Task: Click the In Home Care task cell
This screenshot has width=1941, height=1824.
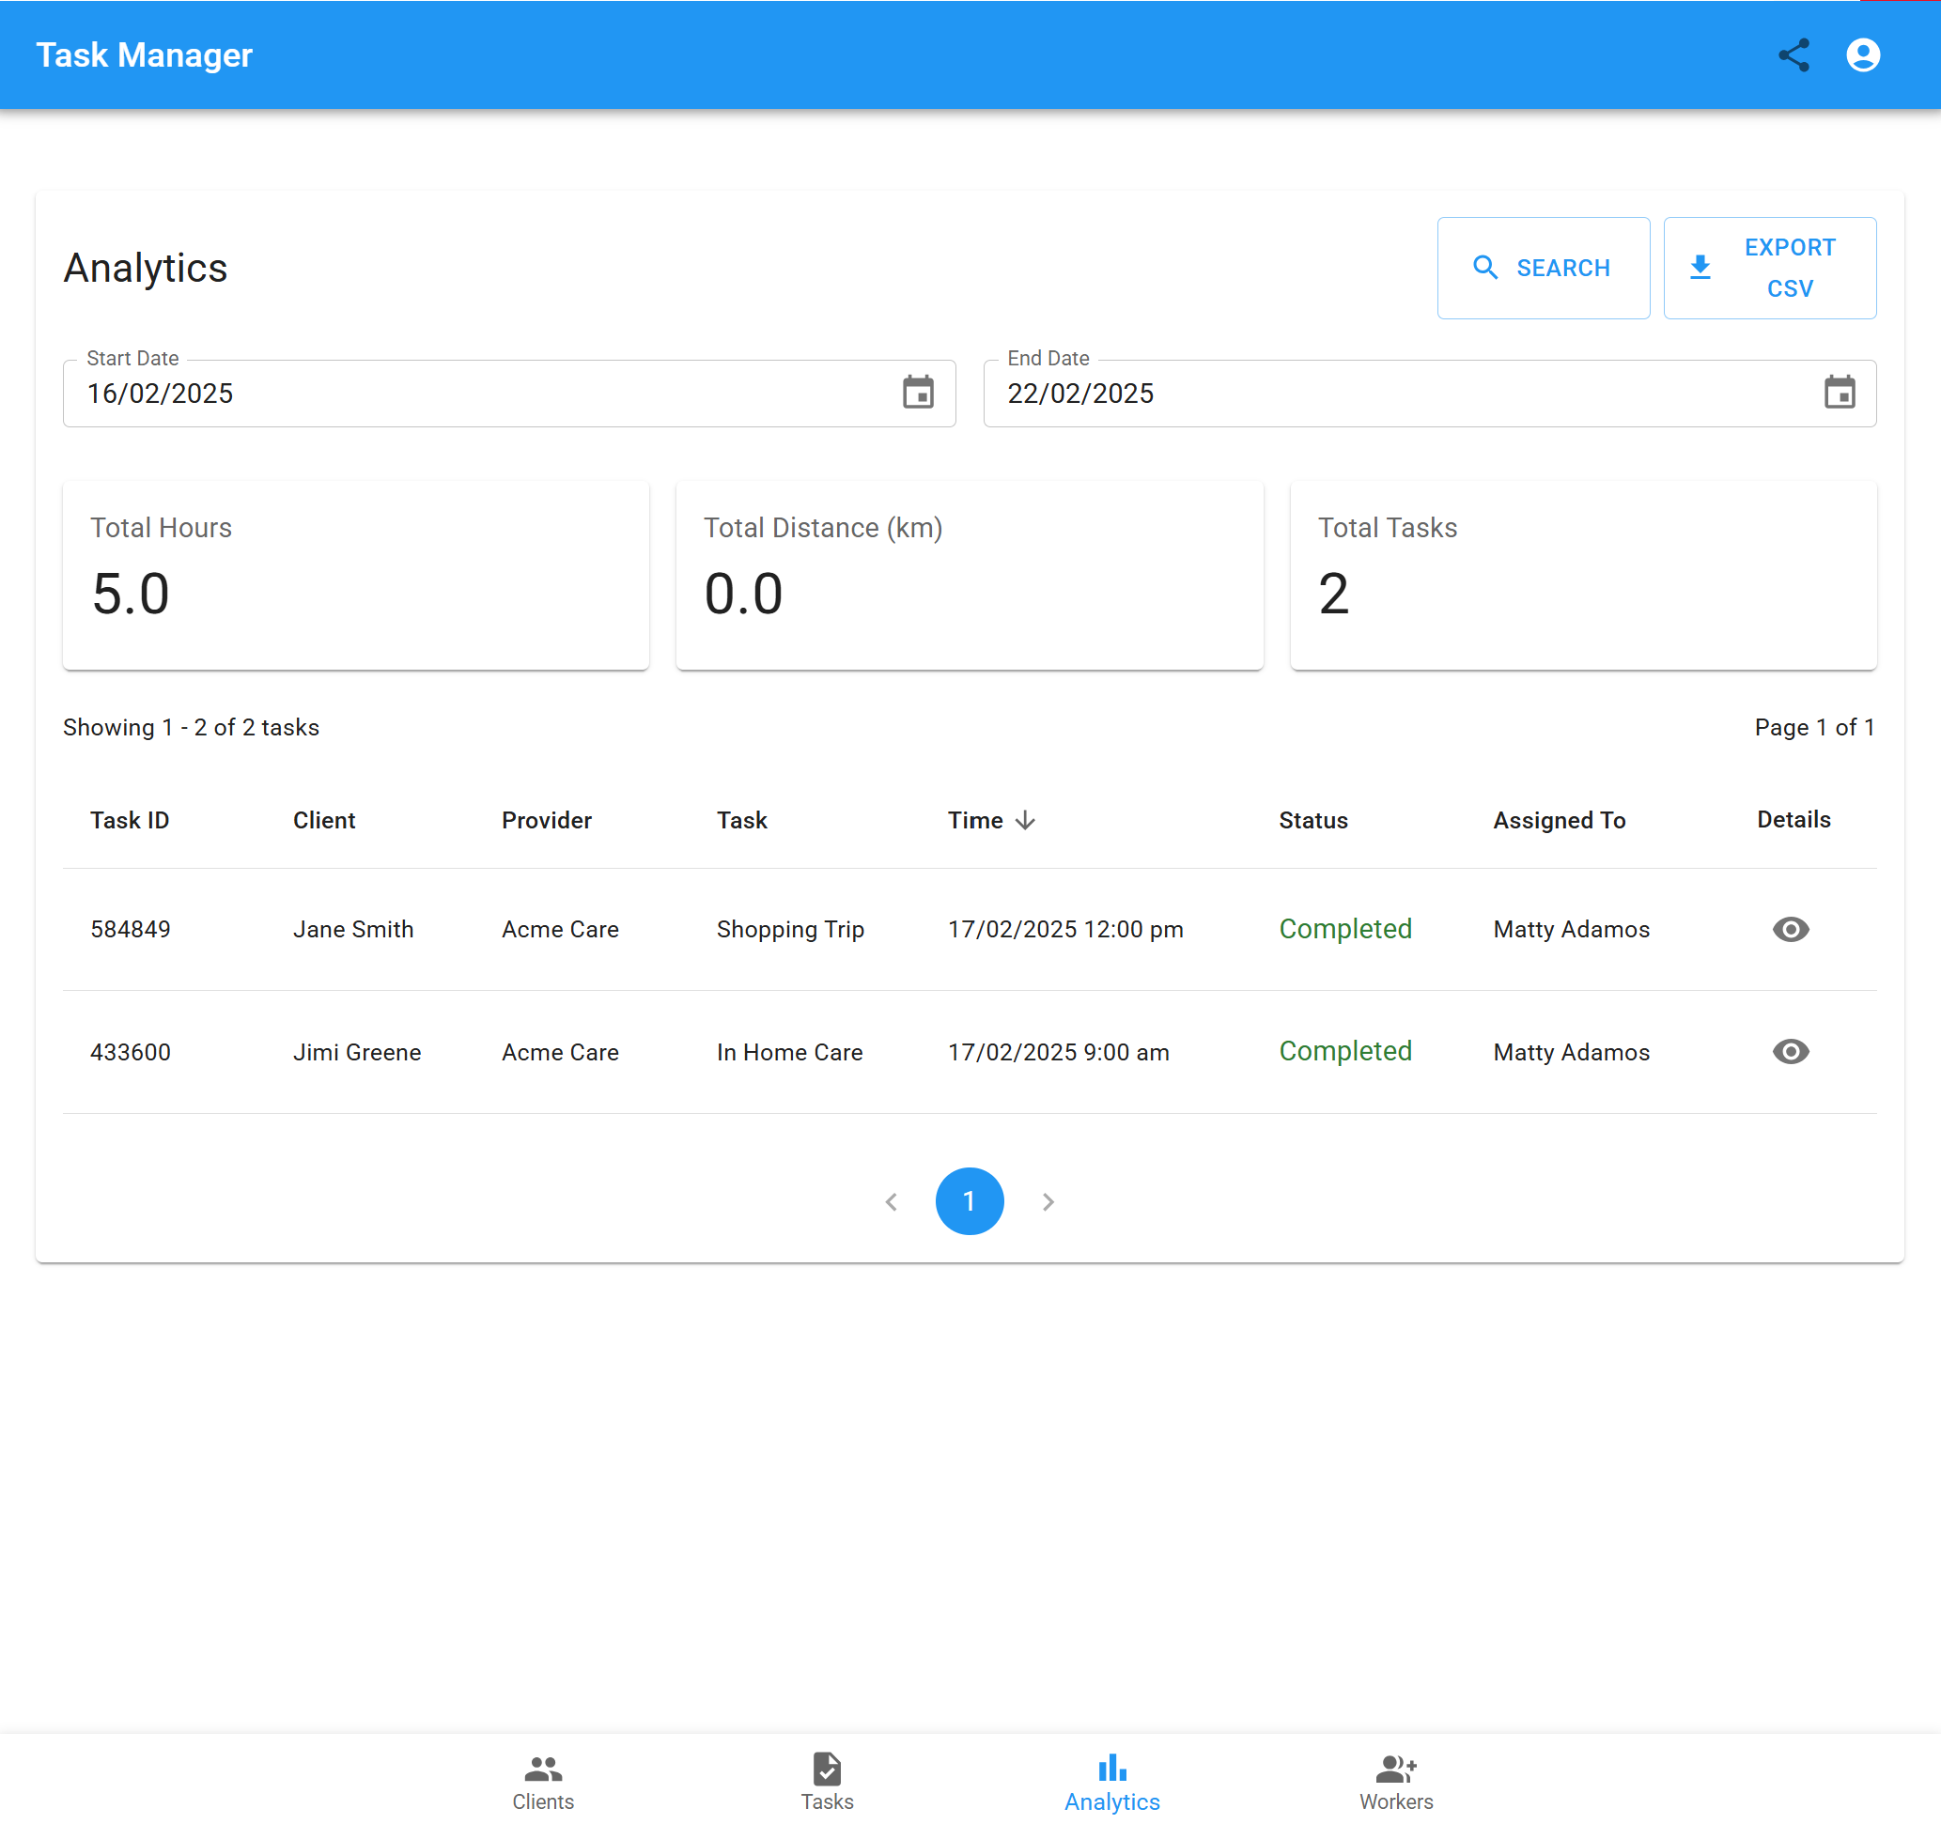Action: (x=790, y=1052)
